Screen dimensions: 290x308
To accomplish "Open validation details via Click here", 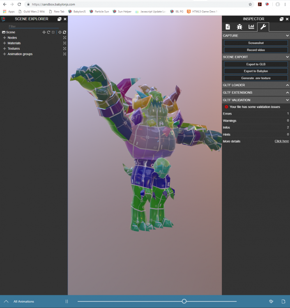I will tap(281, 141).
